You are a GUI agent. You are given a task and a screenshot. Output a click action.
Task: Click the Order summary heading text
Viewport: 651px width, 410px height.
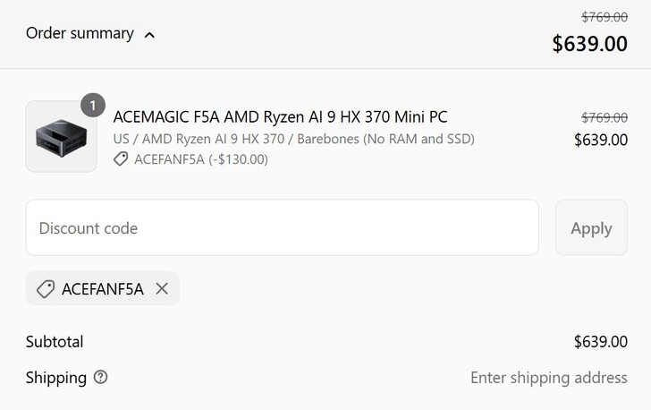(x=80, y=34)
